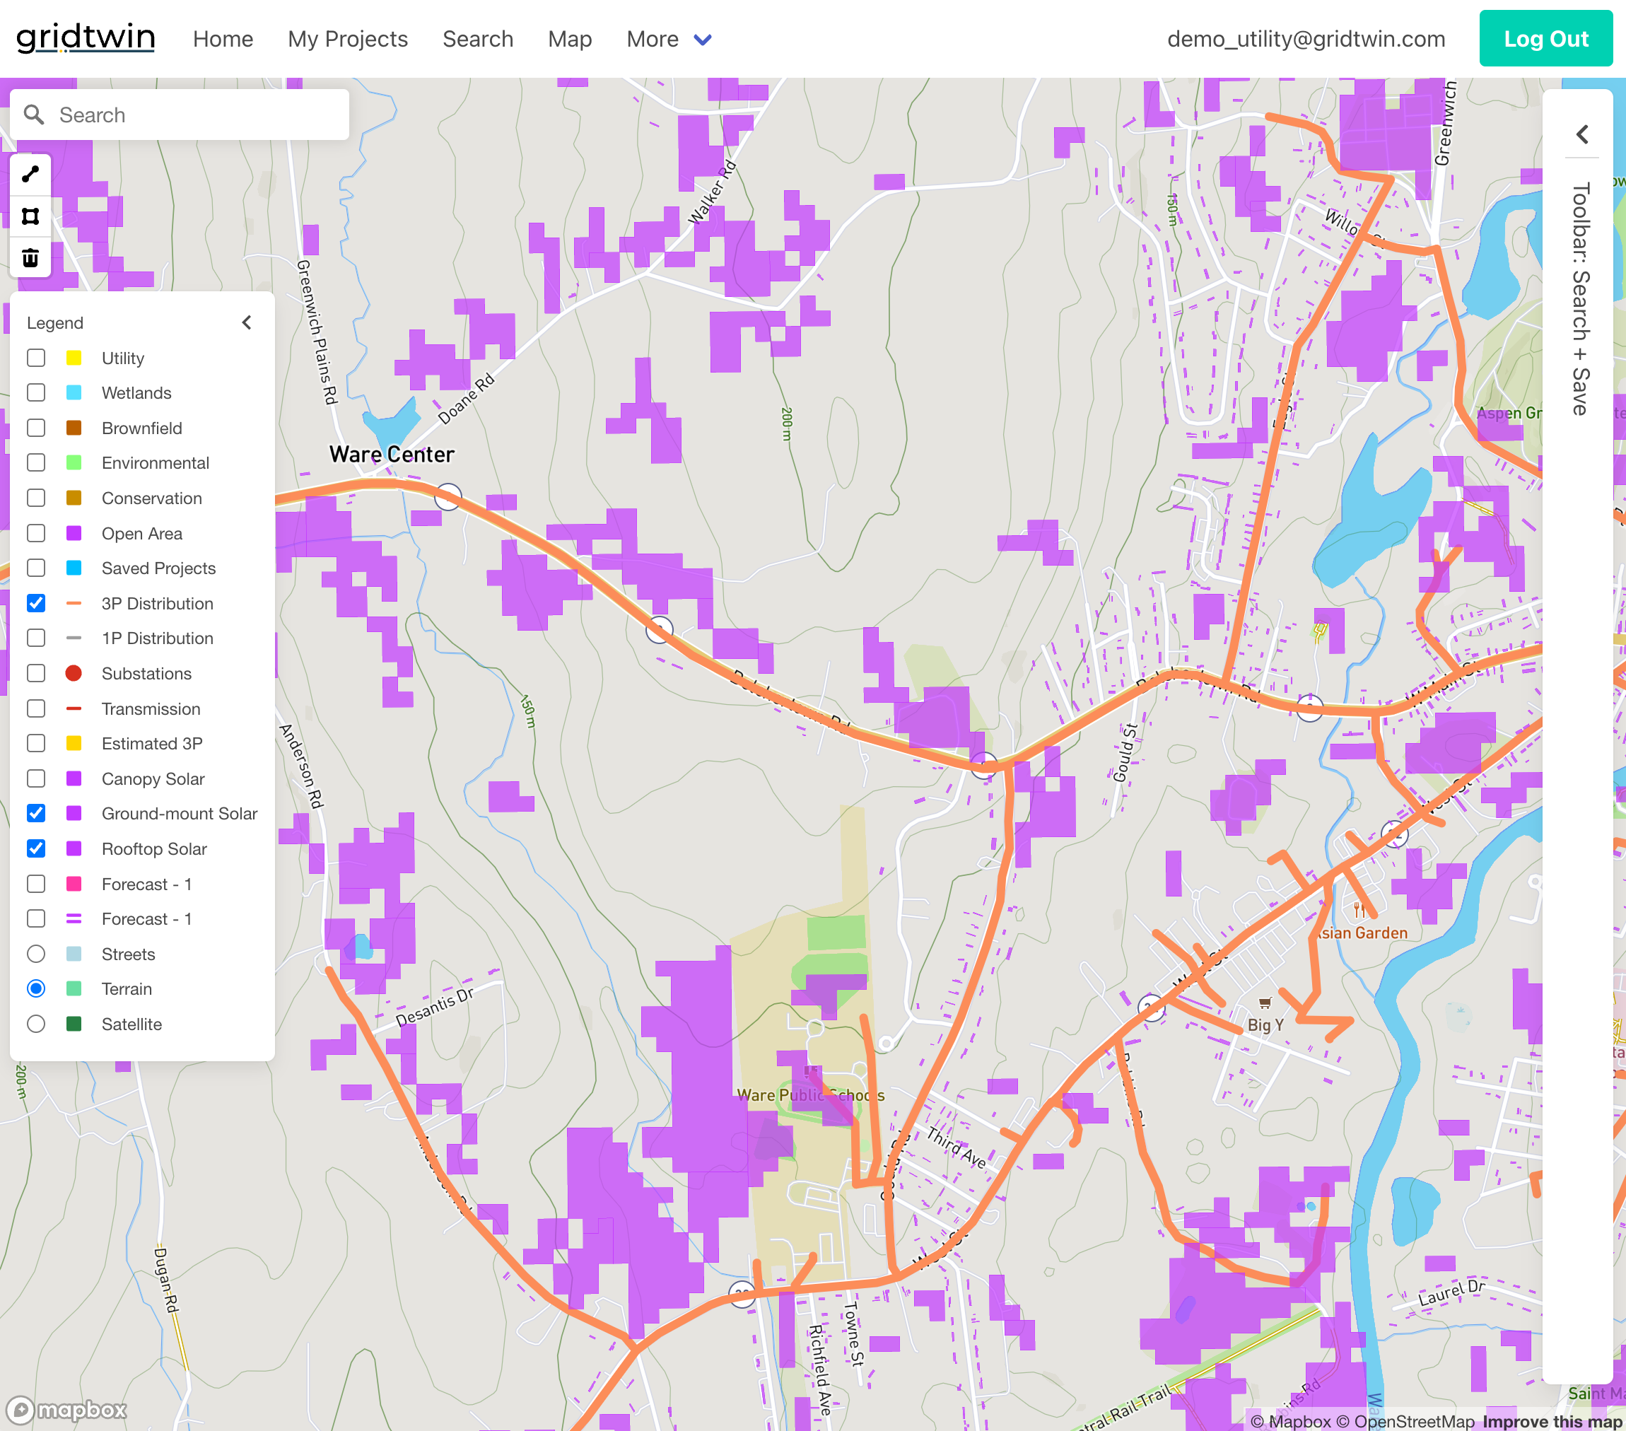Open the My Projects menu item
The width and height of the screenshot is (1626, 1431).
348,39
